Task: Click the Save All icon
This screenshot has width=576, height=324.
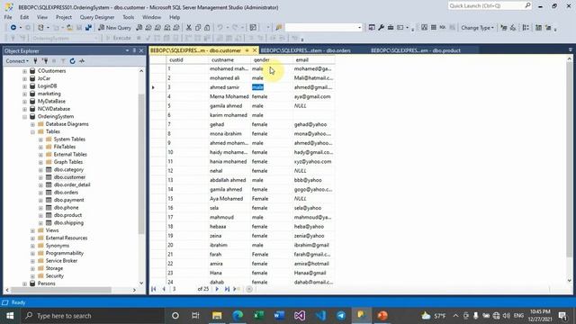Action: 88,28
